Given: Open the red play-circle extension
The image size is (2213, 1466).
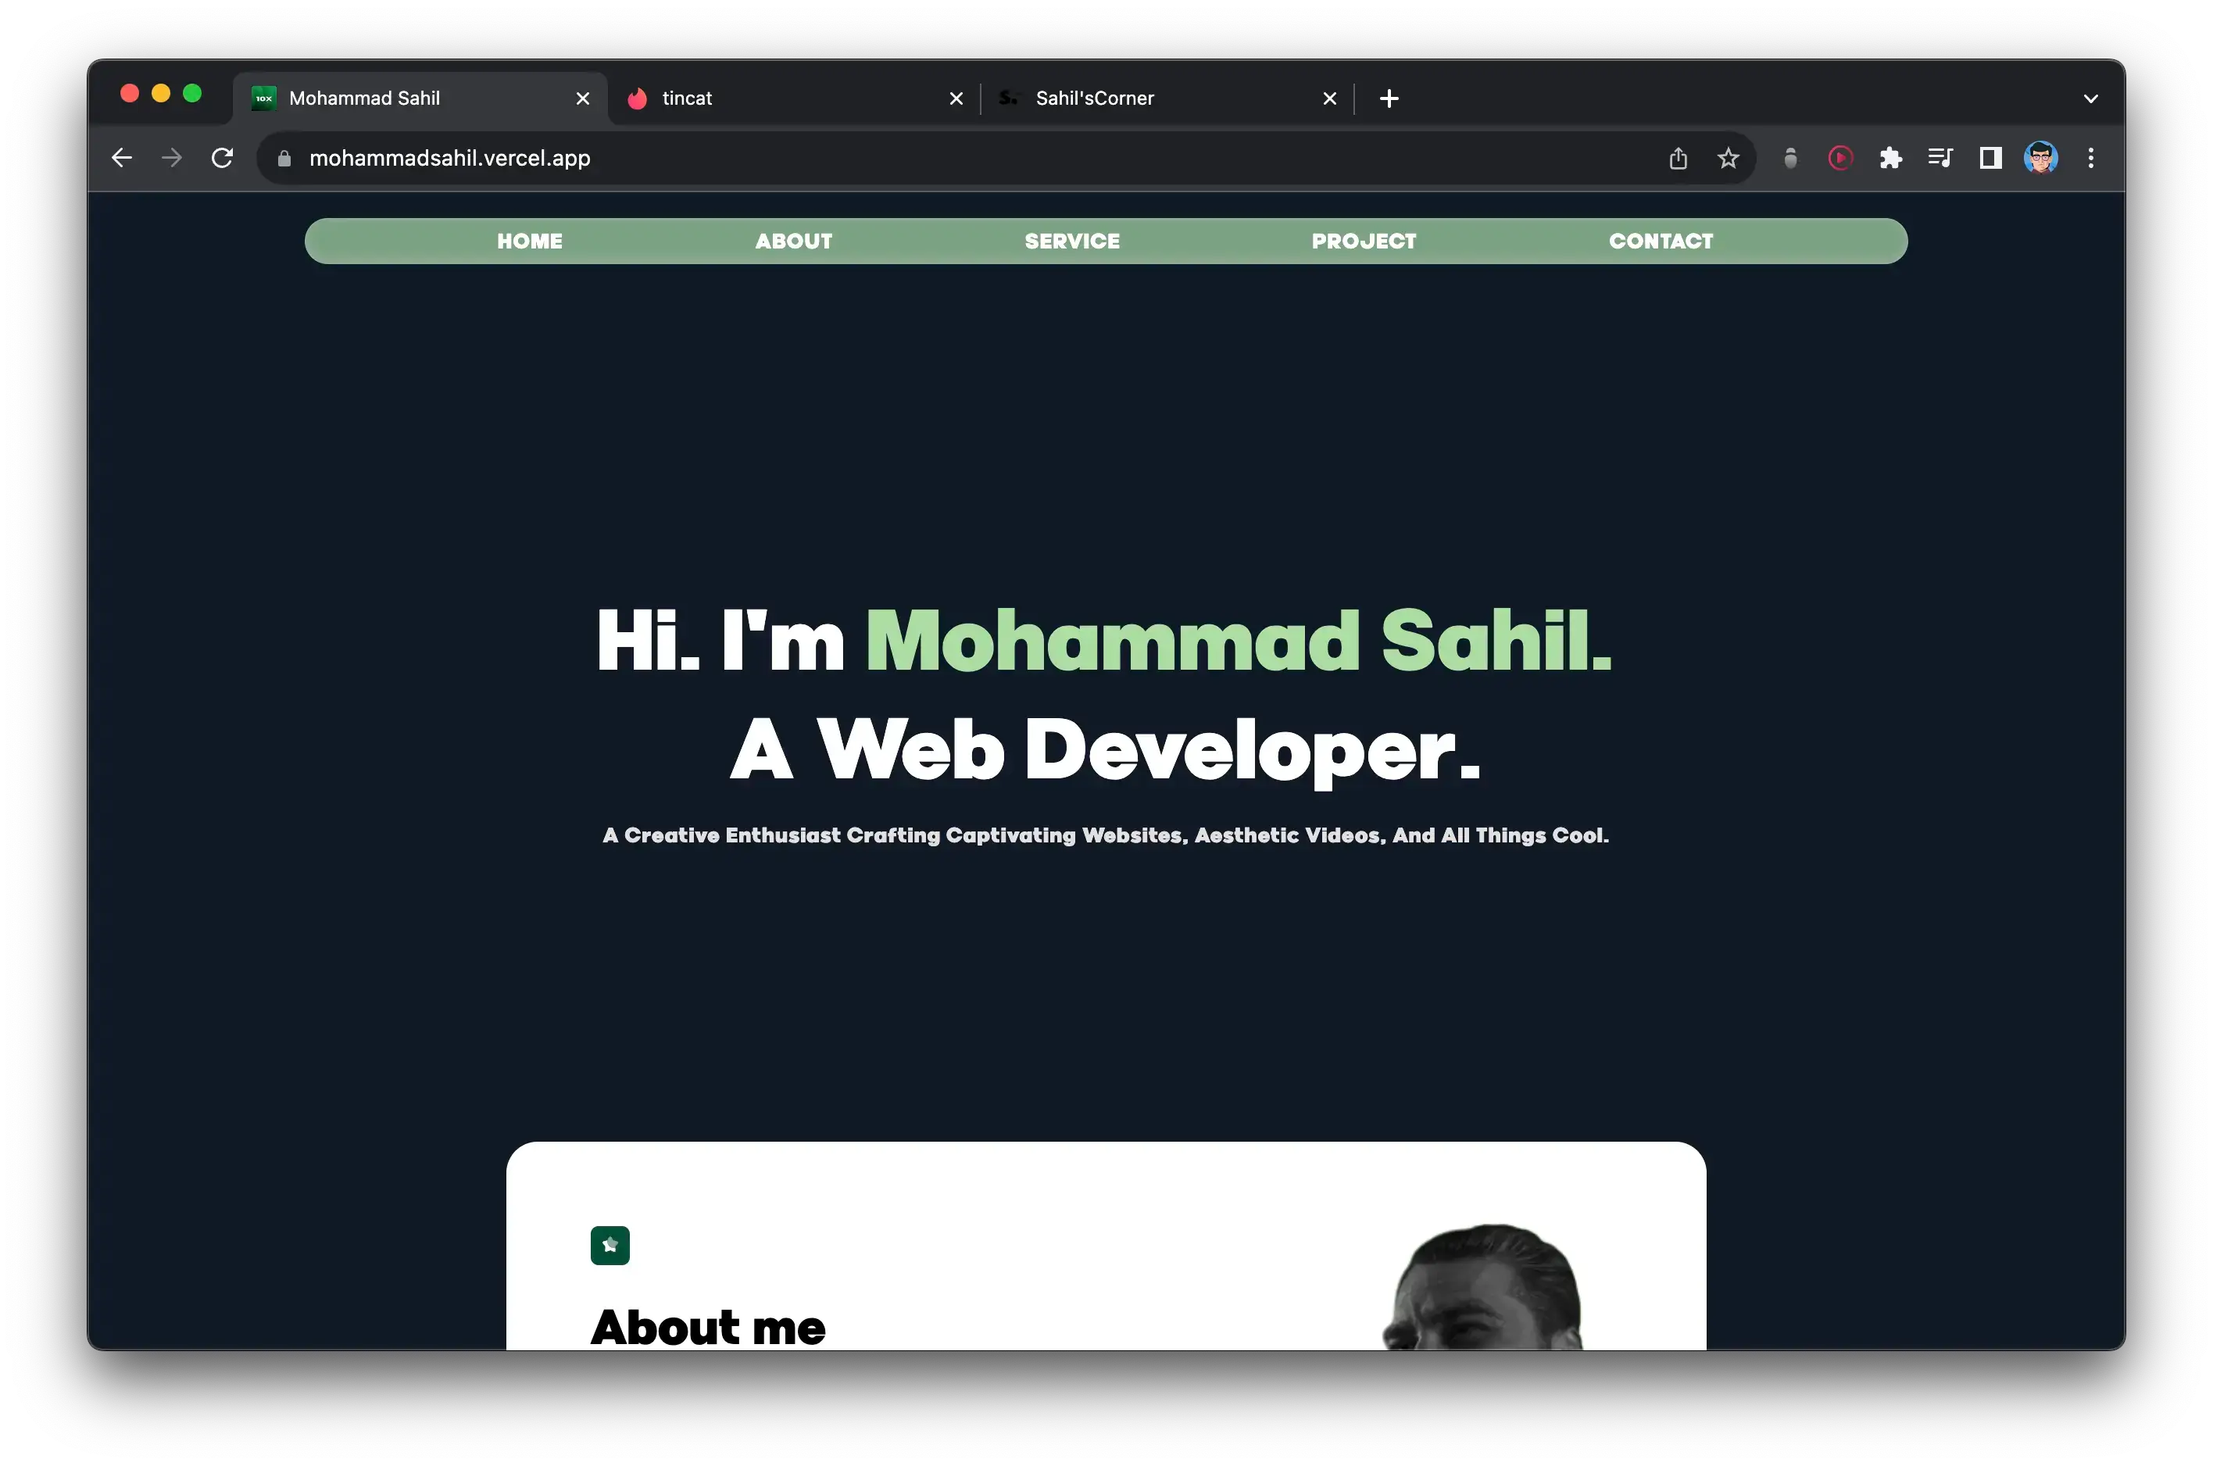Looking at the screenshot, I should (1840, 158).
